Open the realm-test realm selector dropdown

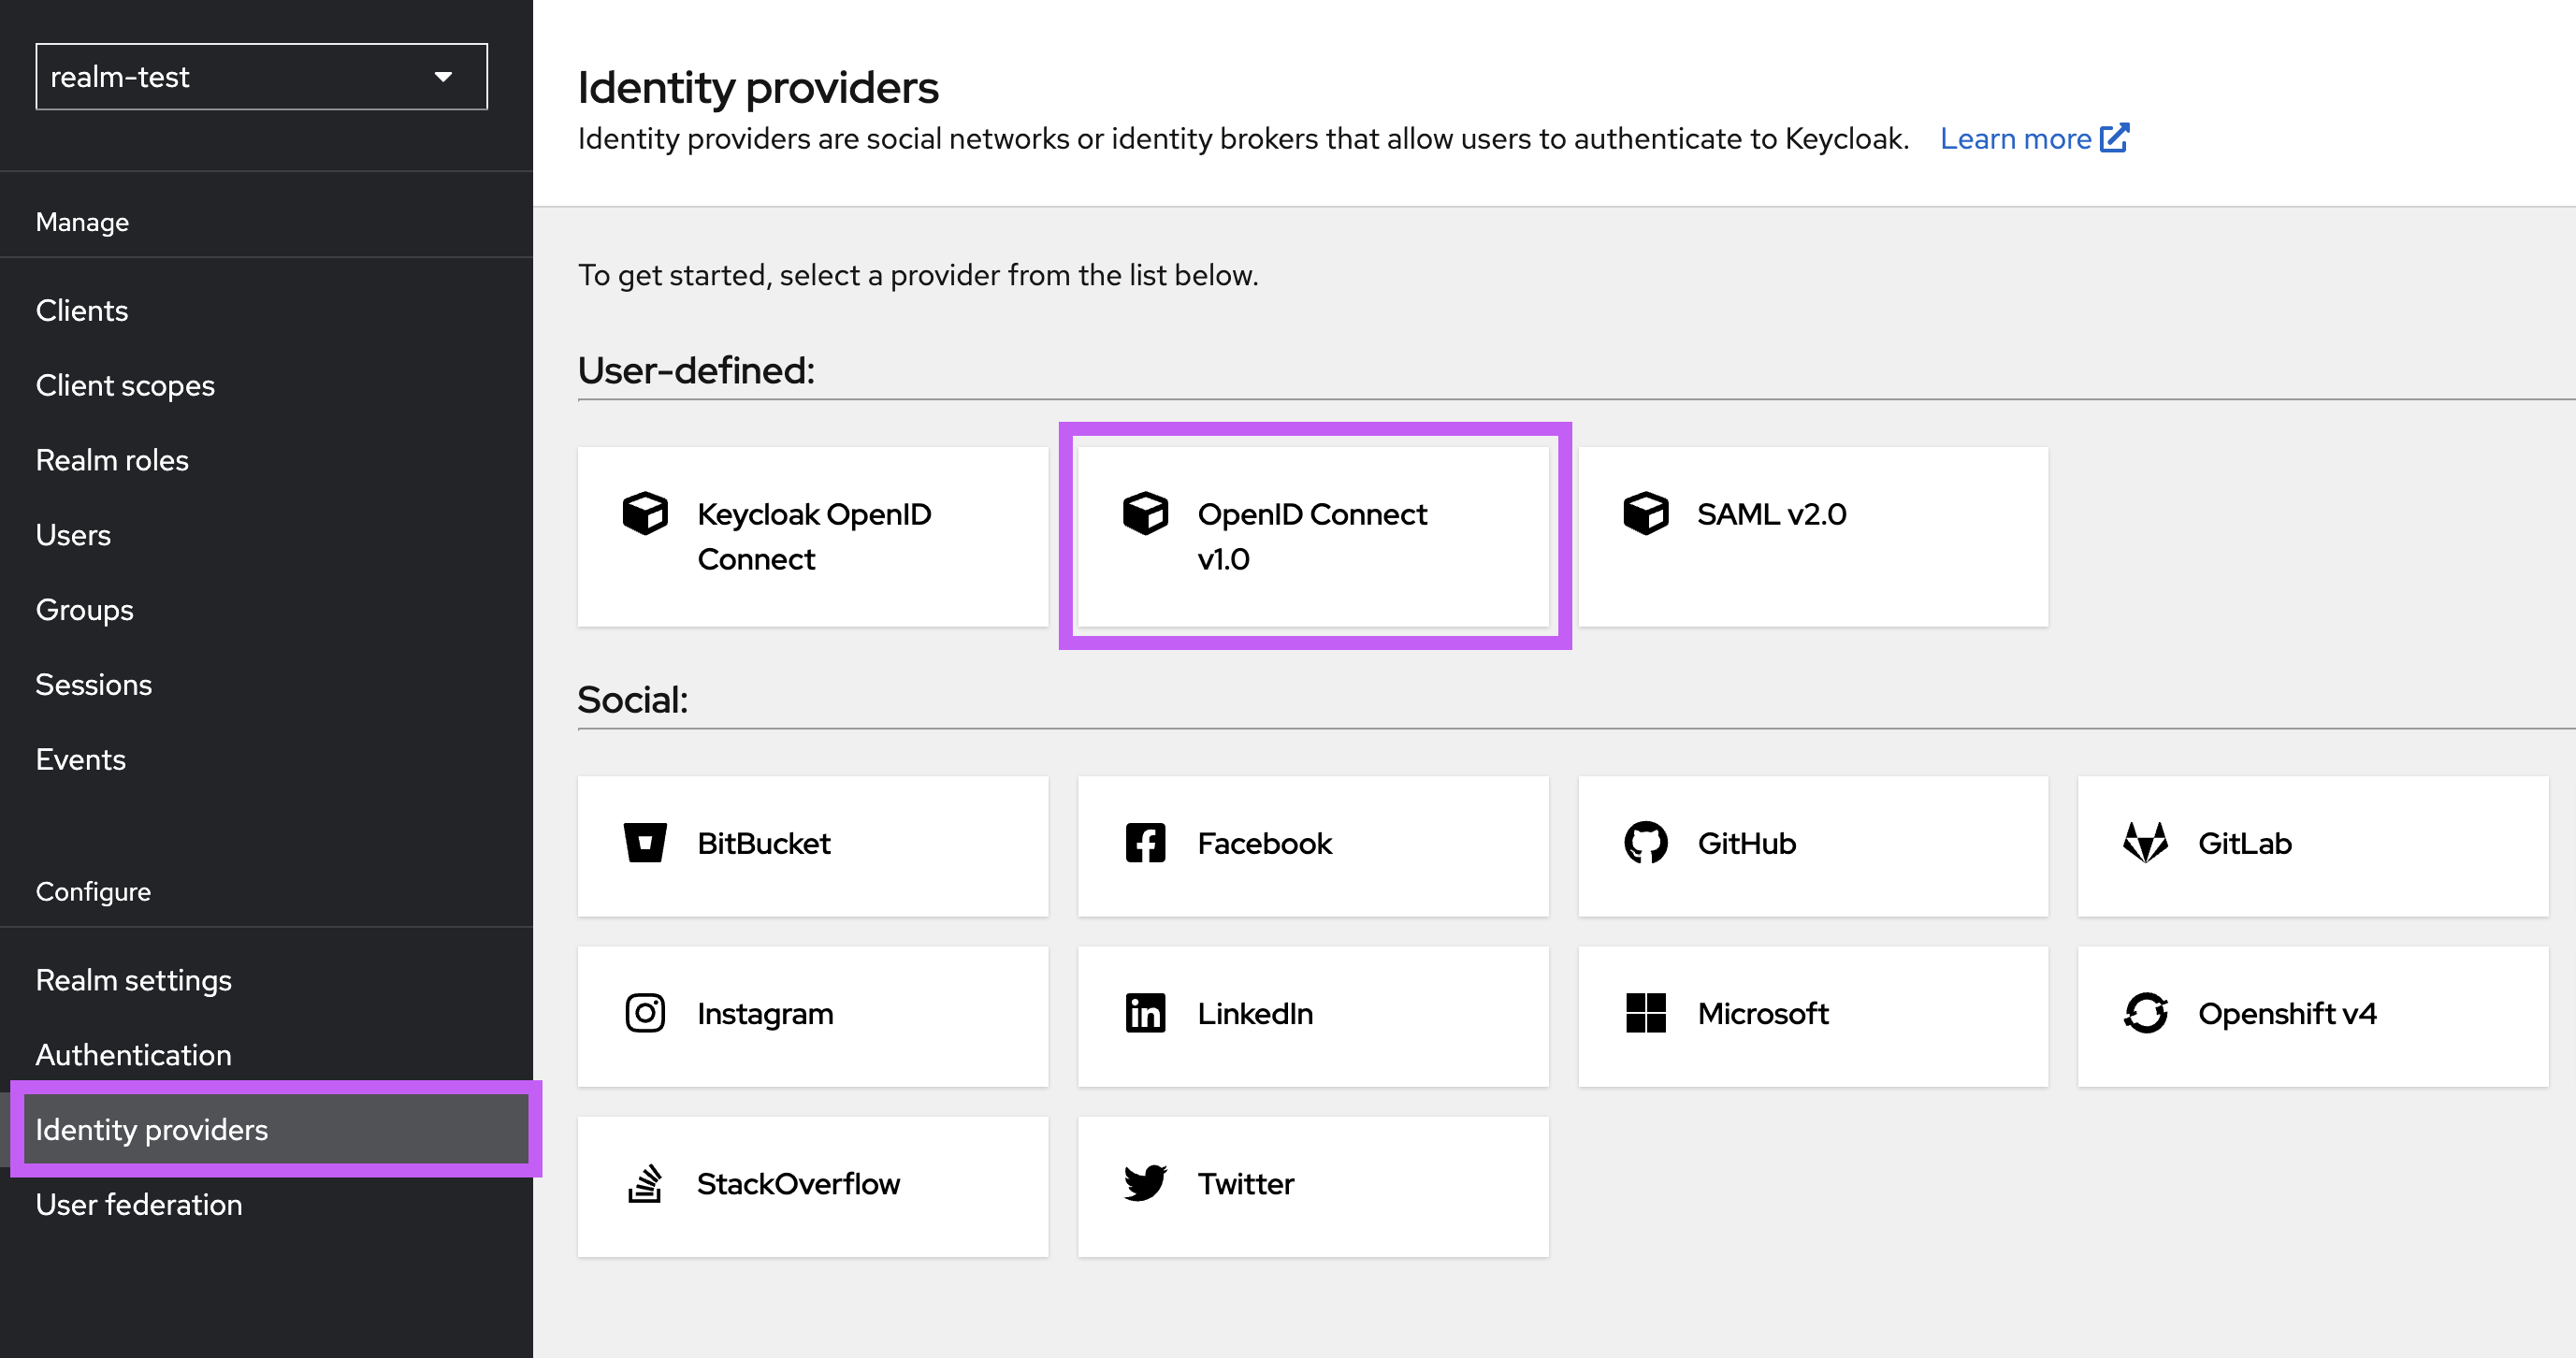click(x=261, y=77)
